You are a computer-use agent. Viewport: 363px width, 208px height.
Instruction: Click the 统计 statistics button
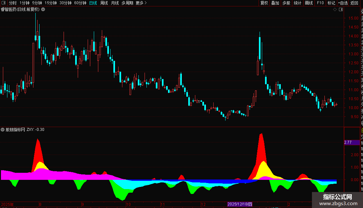297,3
